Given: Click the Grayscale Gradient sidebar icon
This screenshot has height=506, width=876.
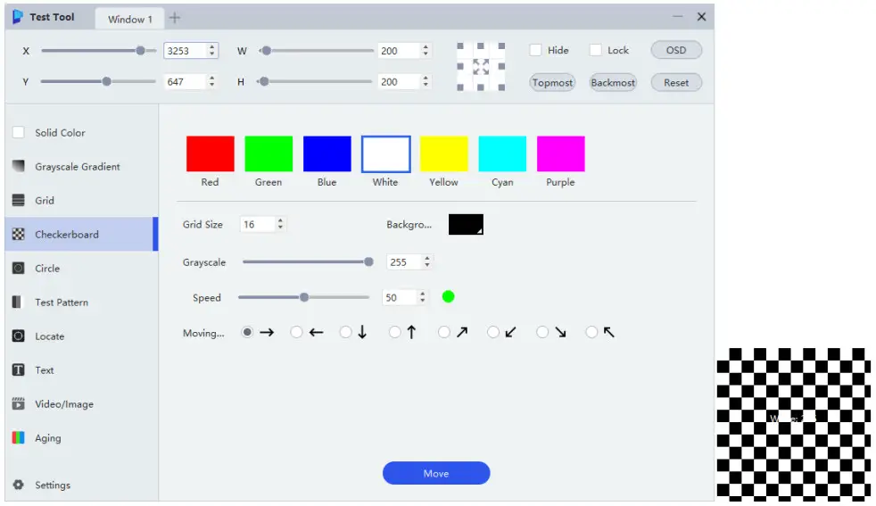Looking at the screenshot, I should (19, 166).
